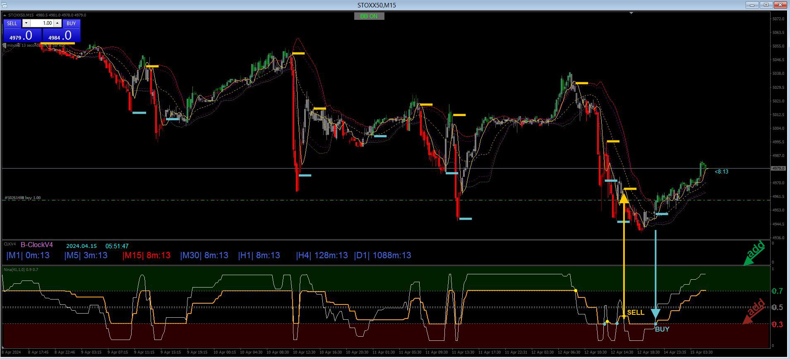
Task: Click the red |M15| 8m:13 timer label
Action: (x=146, y=255)
